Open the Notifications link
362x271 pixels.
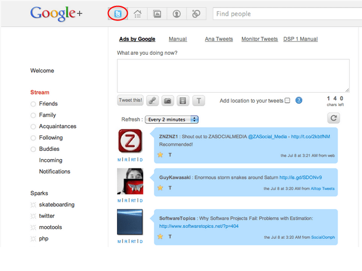(x=54, y=171)
